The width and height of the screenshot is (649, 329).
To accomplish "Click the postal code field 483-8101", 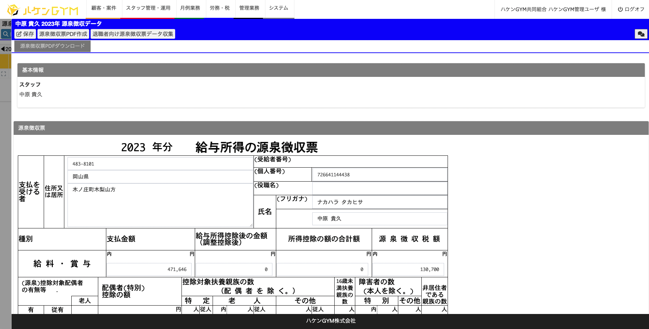I will 160,164.
